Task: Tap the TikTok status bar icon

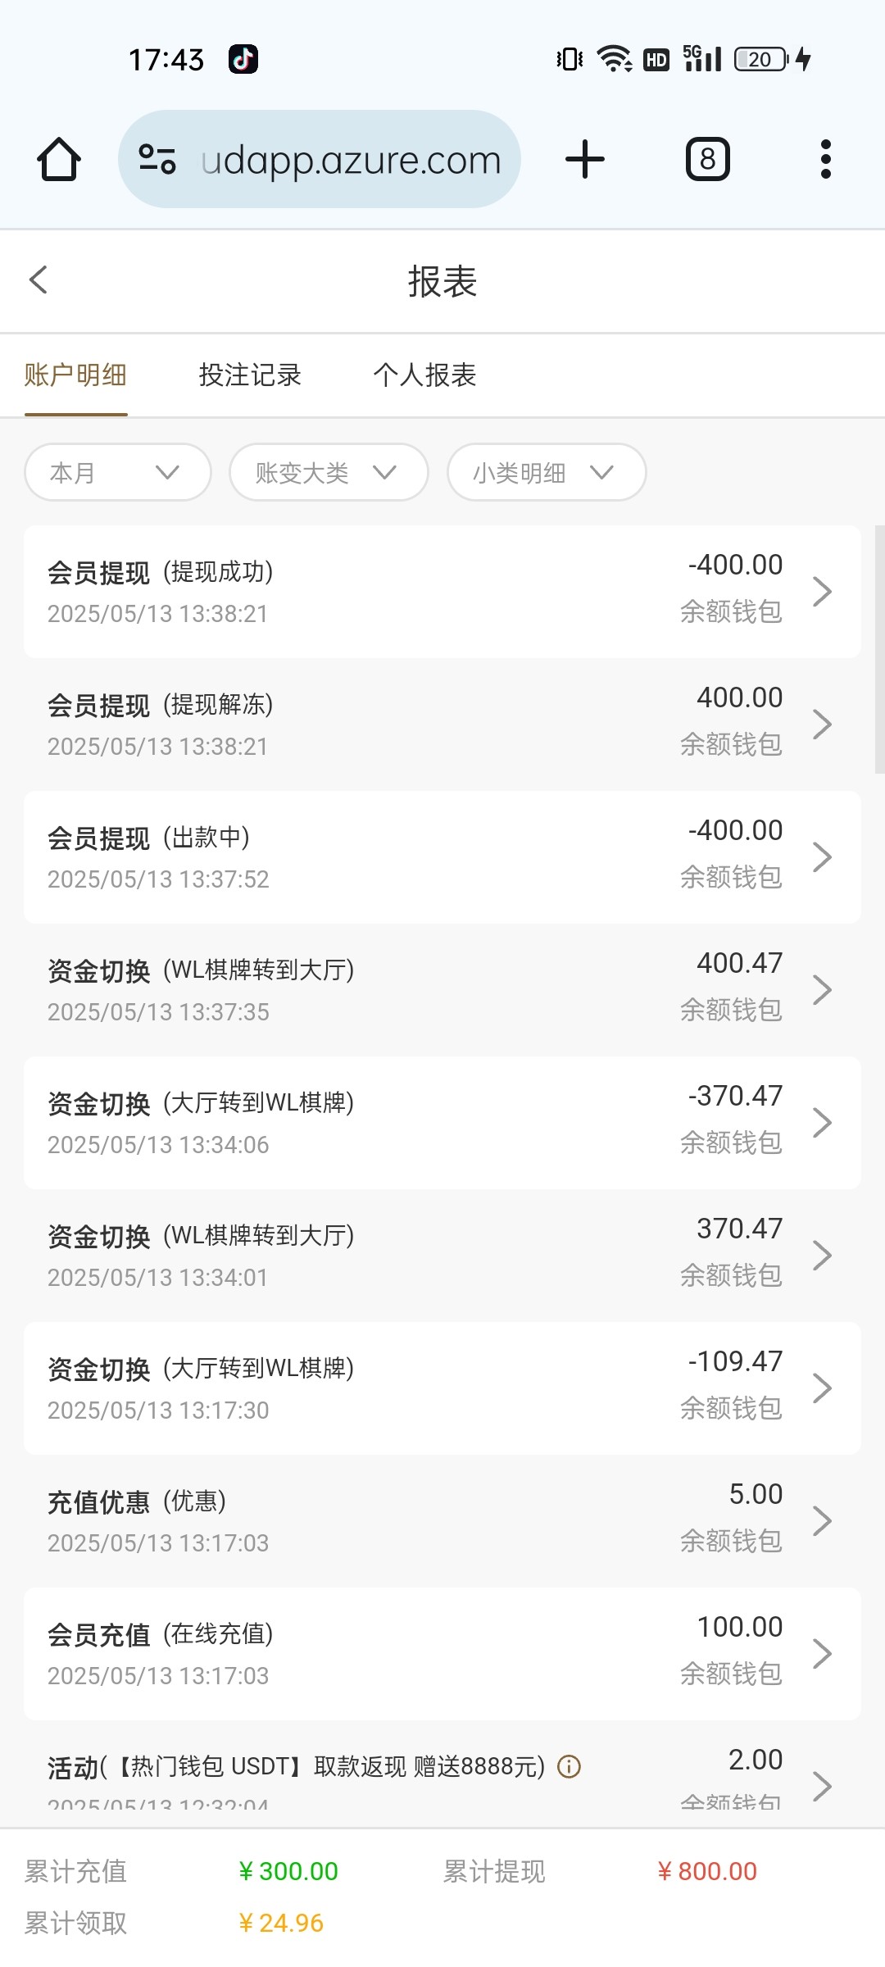Action: tap(243, 59)
